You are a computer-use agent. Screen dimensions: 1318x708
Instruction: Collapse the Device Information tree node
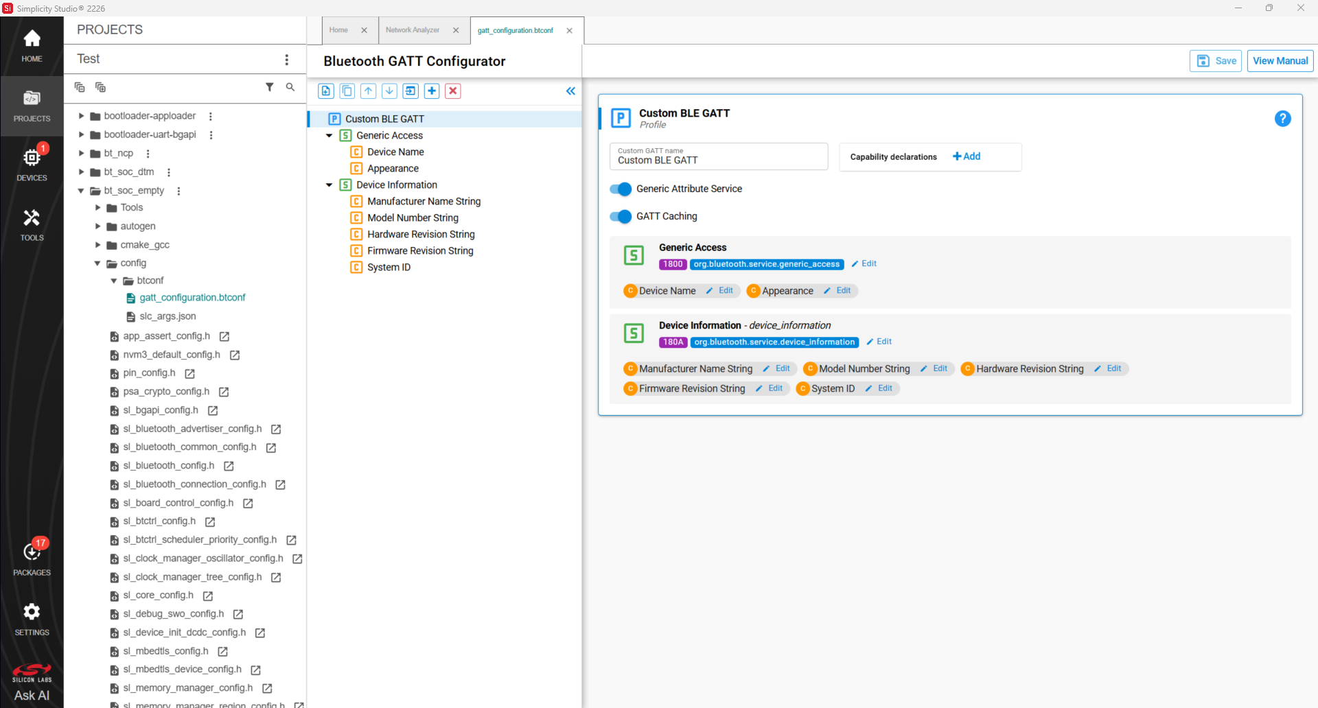point(329,185)
